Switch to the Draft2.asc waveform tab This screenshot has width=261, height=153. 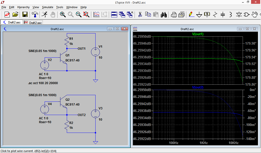[33, 22]
